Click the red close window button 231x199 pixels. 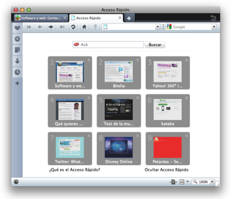(16, 10)
